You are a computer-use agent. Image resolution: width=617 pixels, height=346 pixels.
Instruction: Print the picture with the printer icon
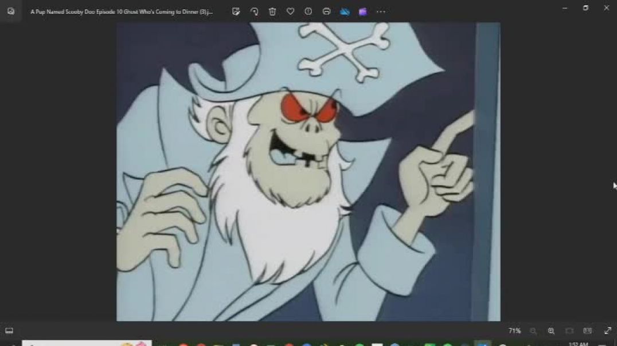click(326, 11)
